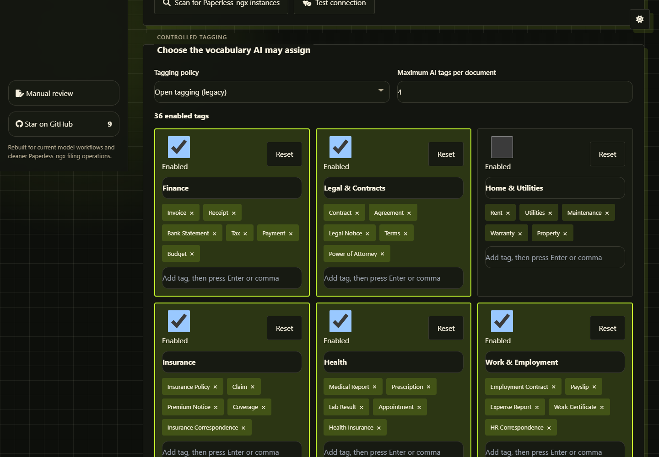The width and height of the screenshot is (659, 457).
Task: Remove the Premium Notice tag
Action: (216, 408)
